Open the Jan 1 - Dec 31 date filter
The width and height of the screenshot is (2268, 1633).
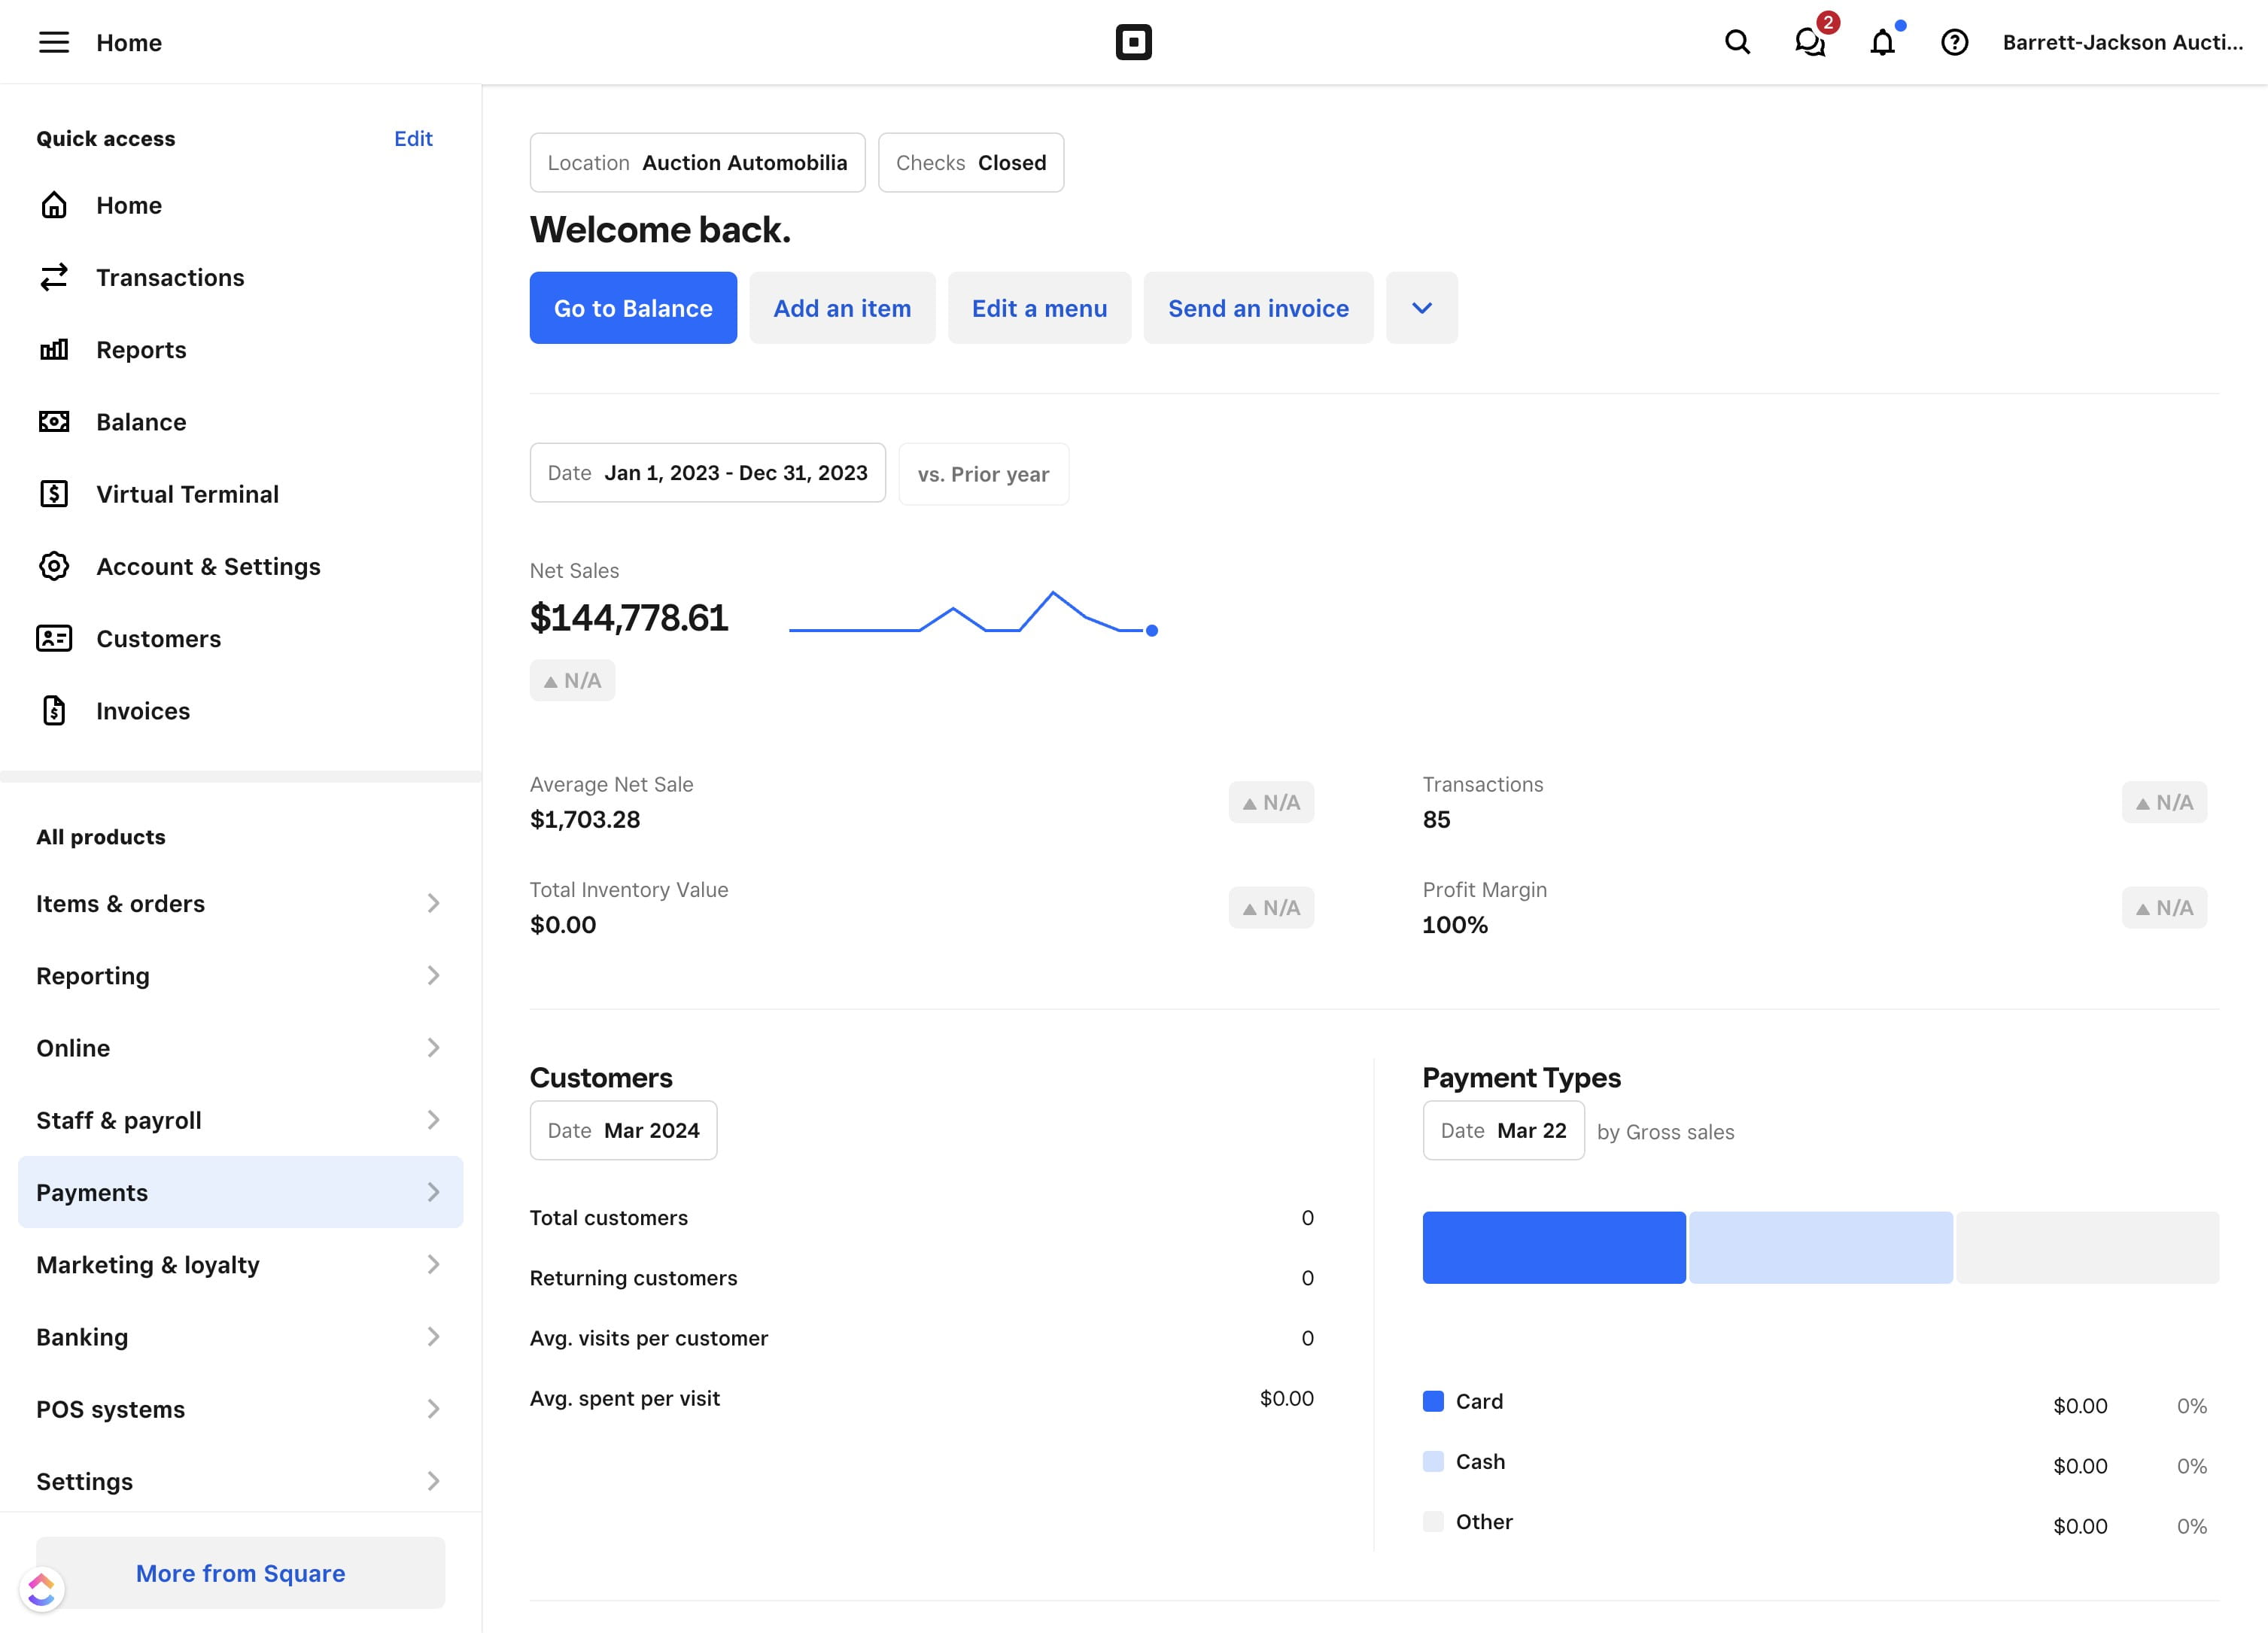(707, 473)
